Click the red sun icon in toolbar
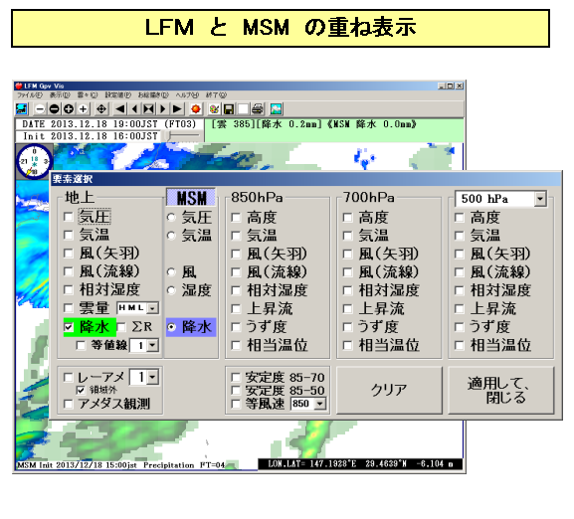 pos(196,109)
